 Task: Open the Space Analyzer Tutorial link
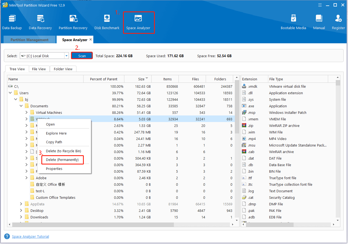(x=30, y=237)
